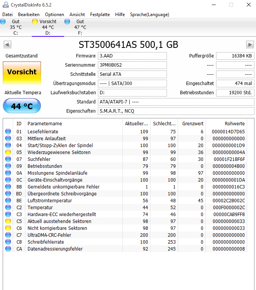This screenshot has height=290, width=256.
Task: Click the Grenzwert column header
Action: point(192,123)
